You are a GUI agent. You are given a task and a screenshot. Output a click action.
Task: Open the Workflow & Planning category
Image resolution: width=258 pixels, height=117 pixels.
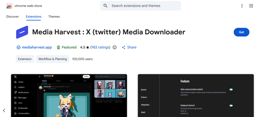[53, 59]
